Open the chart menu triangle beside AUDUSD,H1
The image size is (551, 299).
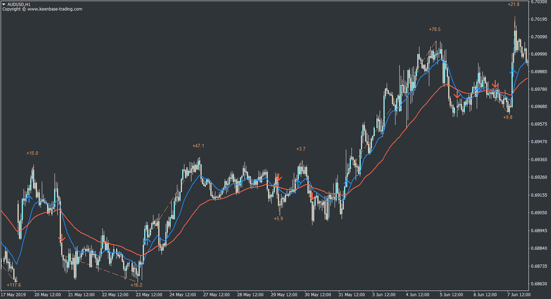click(x=4, y=5)
